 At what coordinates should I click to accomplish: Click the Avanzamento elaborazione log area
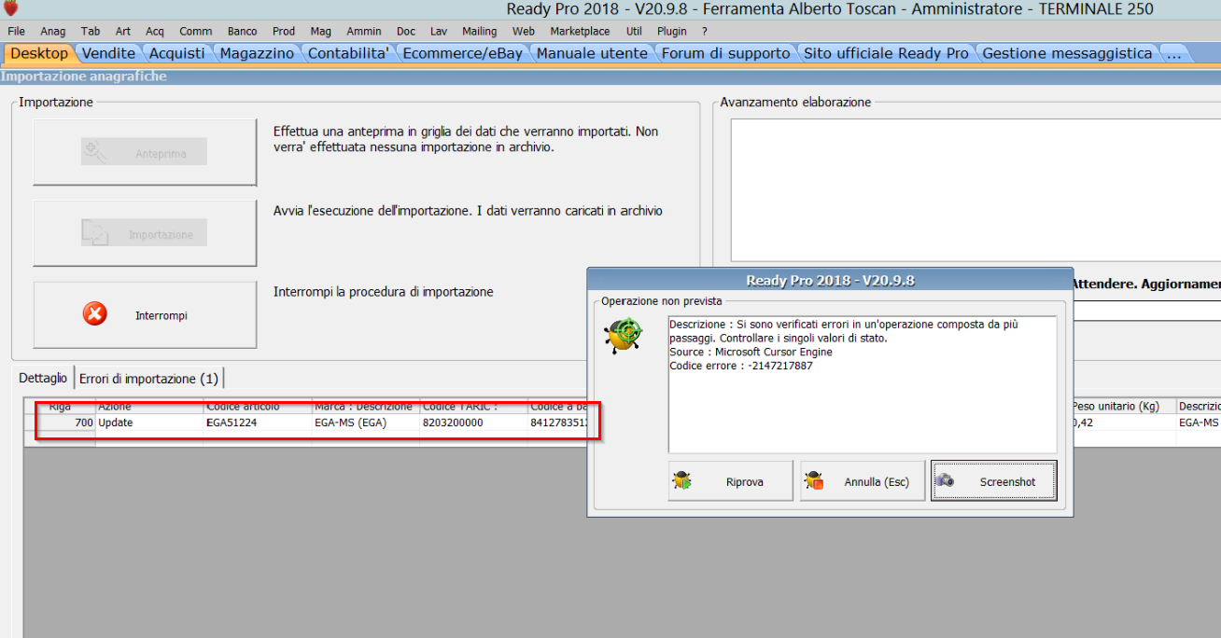[975, 188]
